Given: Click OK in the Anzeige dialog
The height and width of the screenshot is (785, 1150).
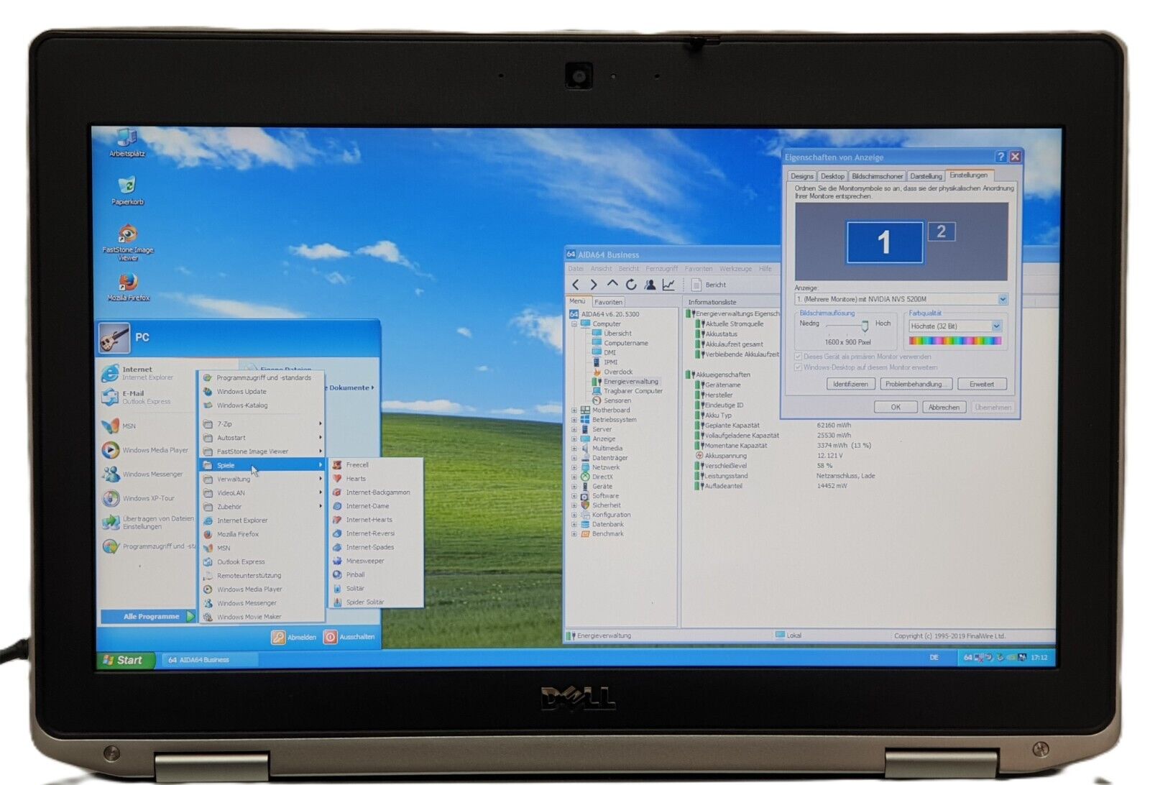Looking at the screenshot, I should tap(896, 407).
